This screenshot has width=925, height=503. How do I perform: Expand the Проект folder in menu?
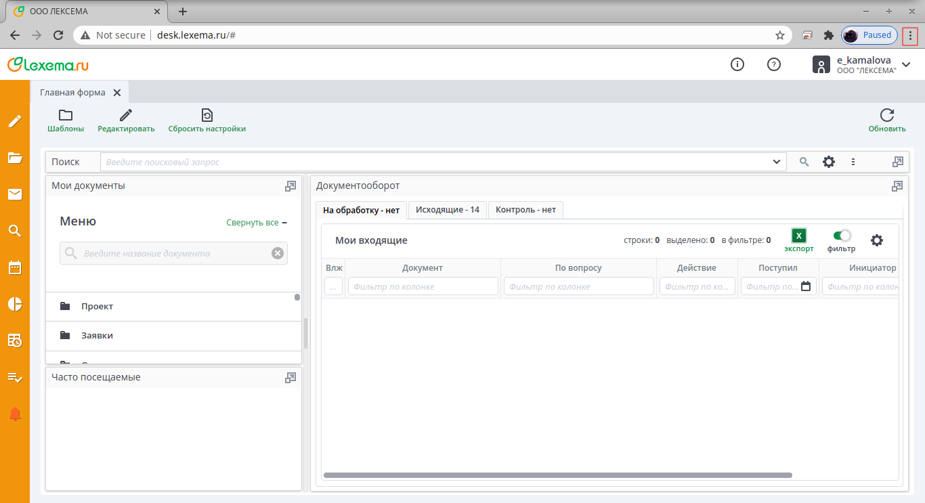(98, 307)
